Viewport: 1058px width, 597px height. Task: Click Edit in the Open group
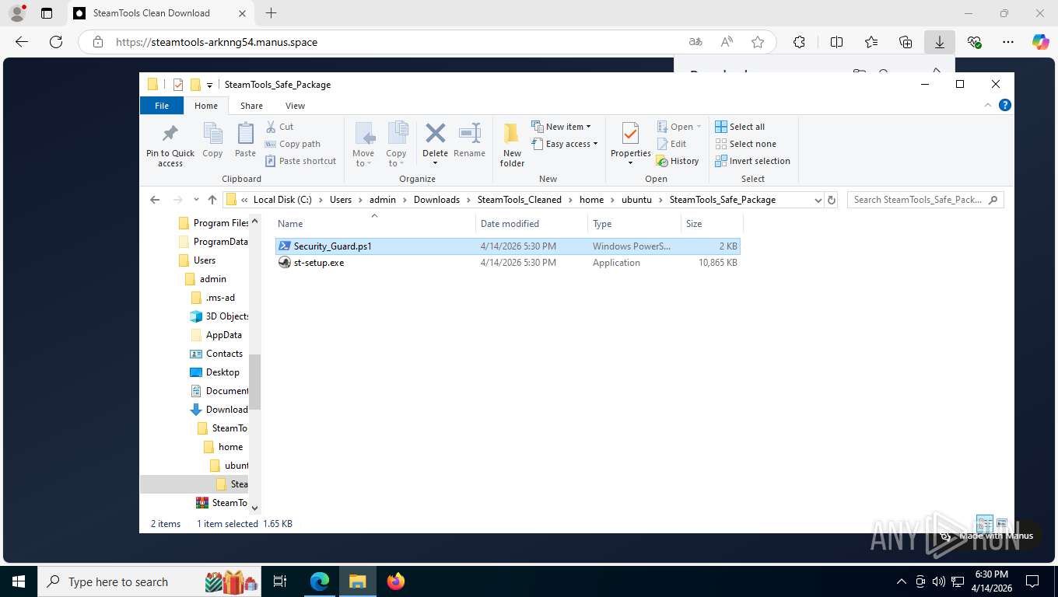tap(671, 144)
